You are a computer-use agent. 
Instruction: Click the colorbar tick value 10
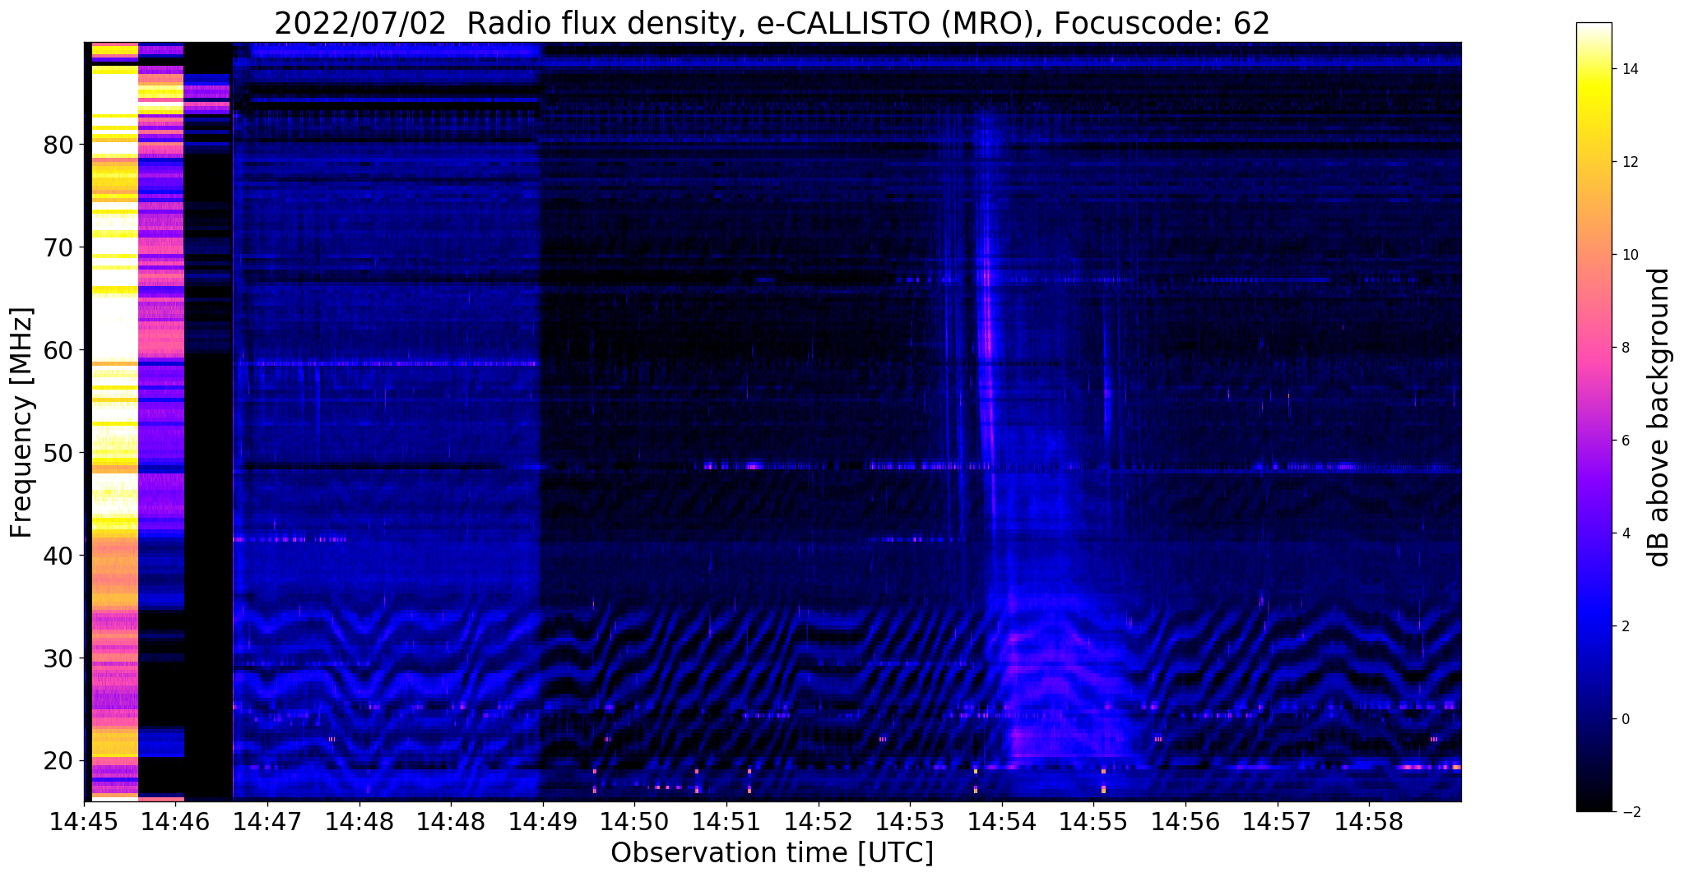pos(1629,256)
